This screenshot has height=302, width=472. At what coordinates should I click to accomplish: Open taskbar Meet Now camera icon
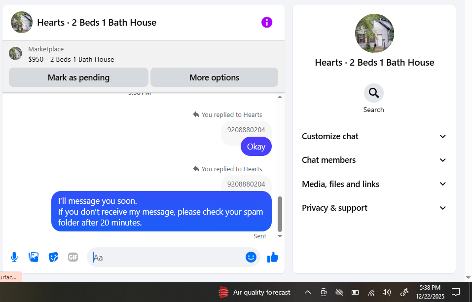324,292
